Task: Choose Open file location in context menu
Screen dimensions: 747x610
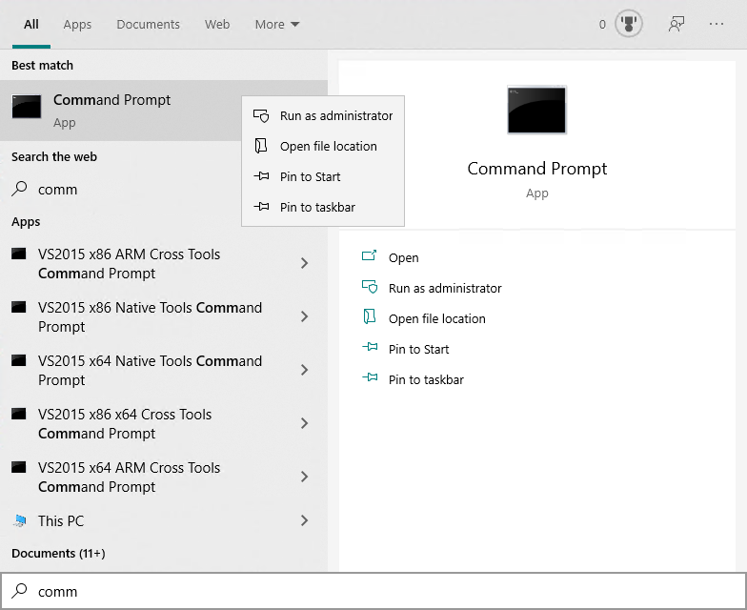Action: click(328, 146)
